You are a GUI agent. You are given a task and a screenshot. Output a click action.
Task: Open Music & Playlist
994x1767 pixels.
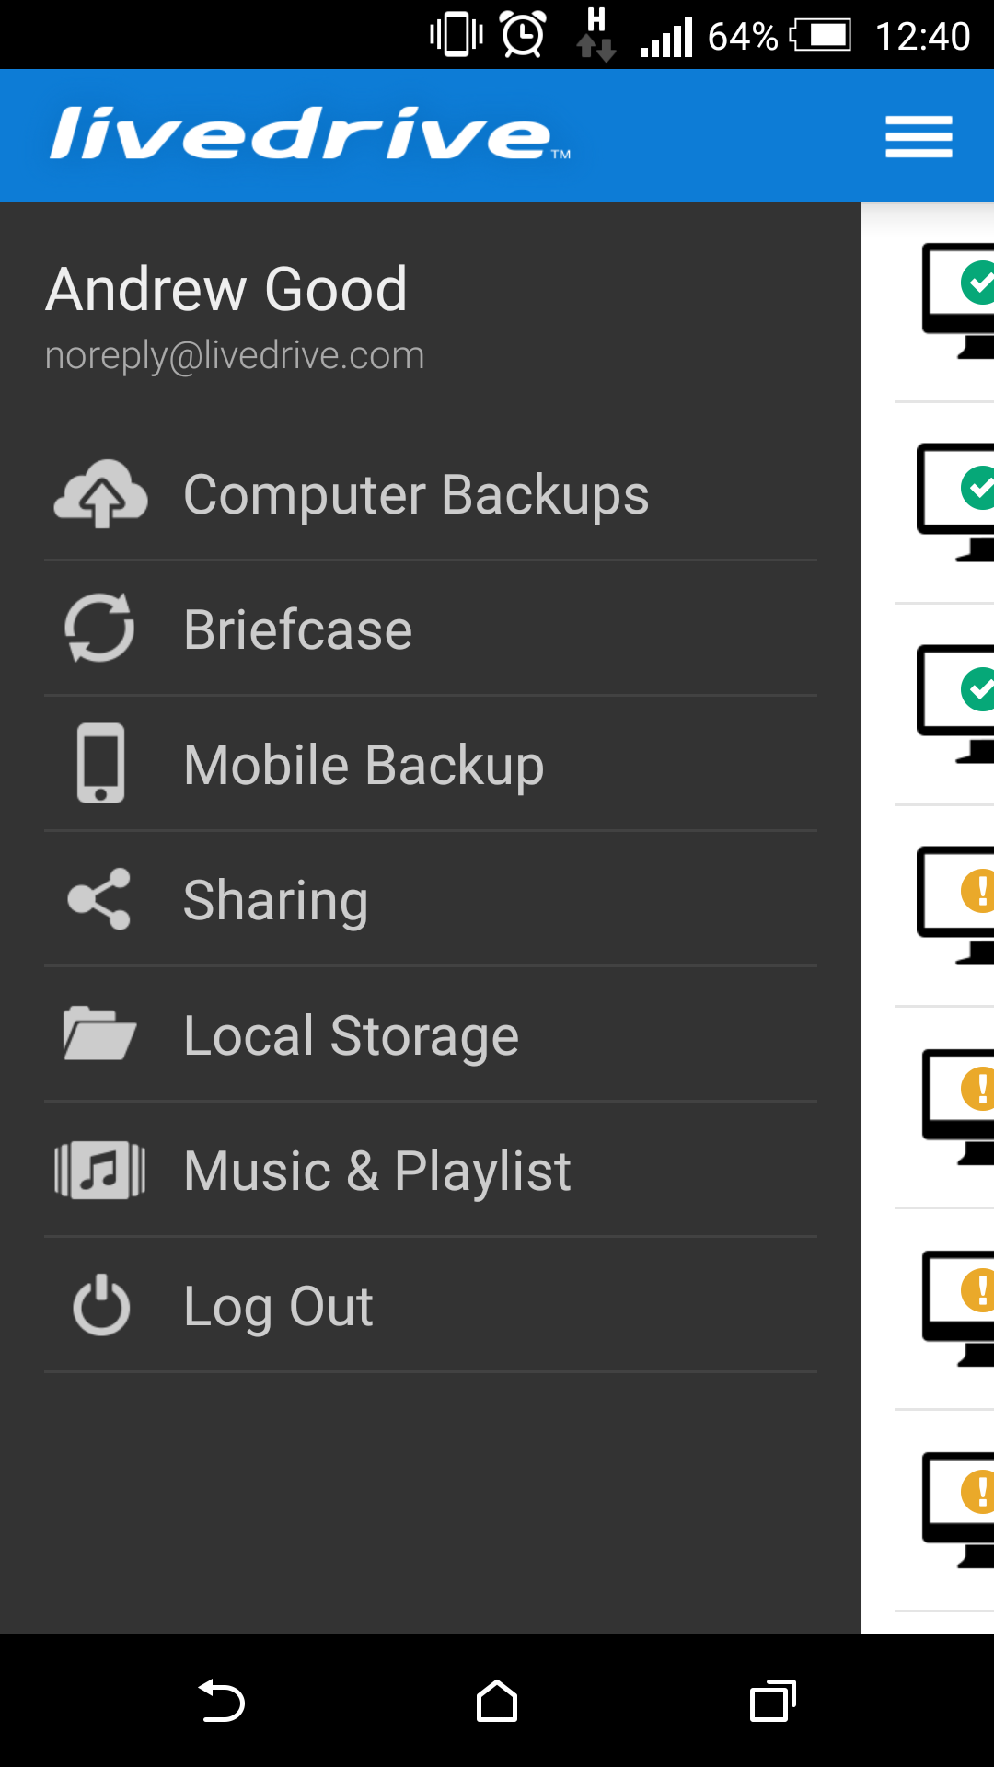(431, 1170)
